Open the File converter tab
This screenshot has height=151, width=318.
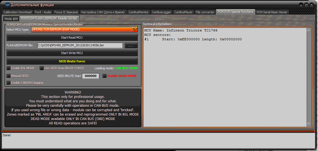(205, 12)
